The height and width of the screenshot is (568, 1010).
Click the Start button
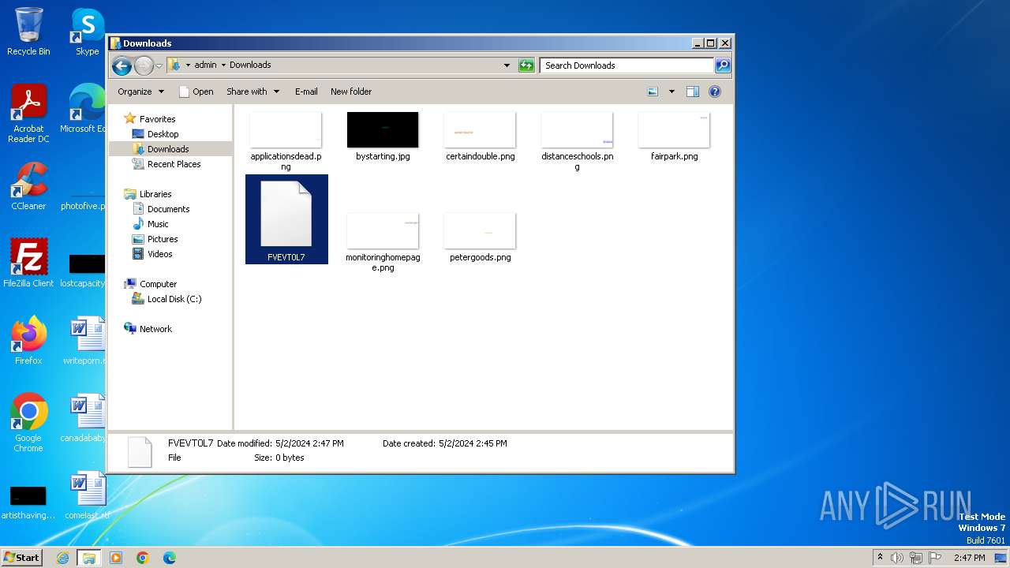[x=21, y=557]
